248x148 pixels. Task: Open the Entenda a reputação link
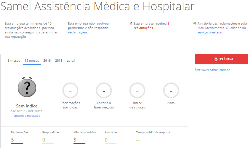tap(27, 116)
